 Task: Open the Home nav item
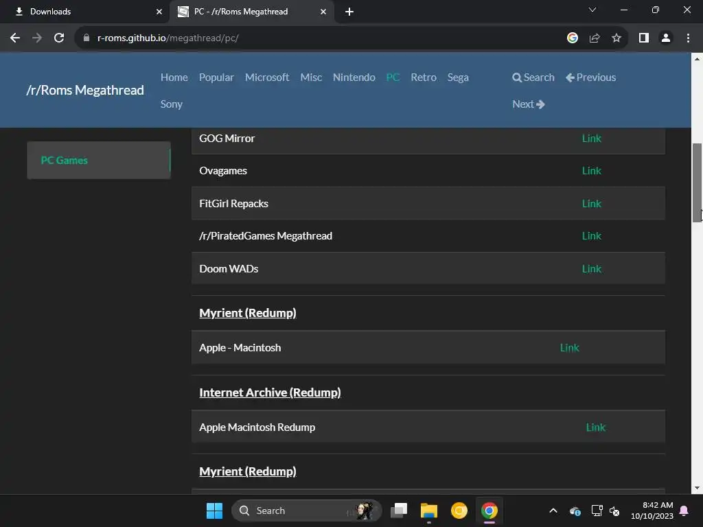pyautogui.click(x=174, y=78)
